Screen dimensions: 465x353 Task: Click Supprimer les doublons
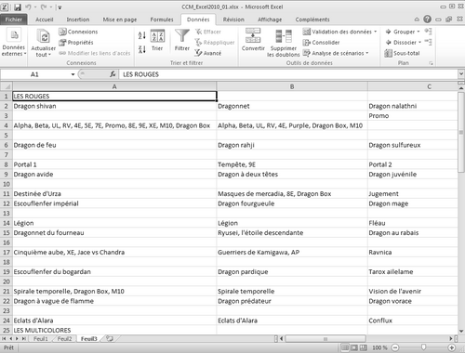click(283, 43)
